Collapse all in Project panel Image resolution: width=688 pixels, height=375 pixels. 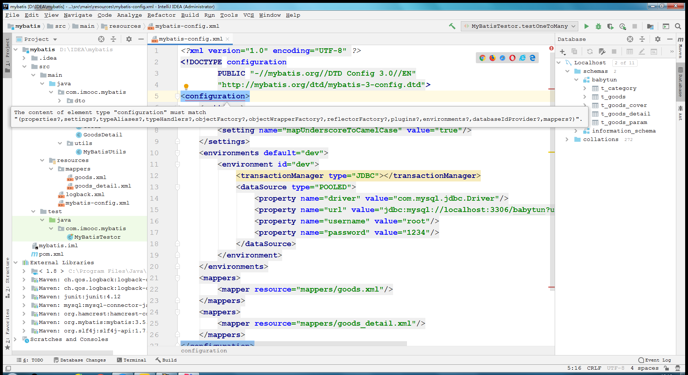pyautogui.click(x=113, y=39)
